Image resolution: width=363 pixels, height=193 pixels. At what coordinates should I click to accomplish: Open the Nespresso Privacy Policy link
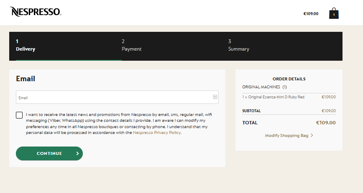pyautogui.click(x=157, y=133)
